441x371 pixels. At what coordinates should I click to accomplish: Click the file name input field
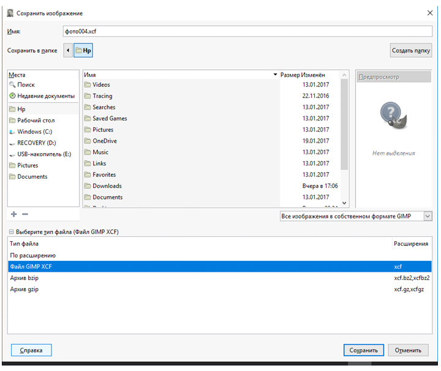(245, 30)
